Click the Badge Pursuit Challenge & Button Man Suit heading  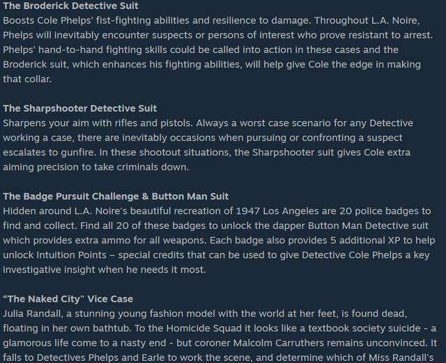(x=116, y=196)
